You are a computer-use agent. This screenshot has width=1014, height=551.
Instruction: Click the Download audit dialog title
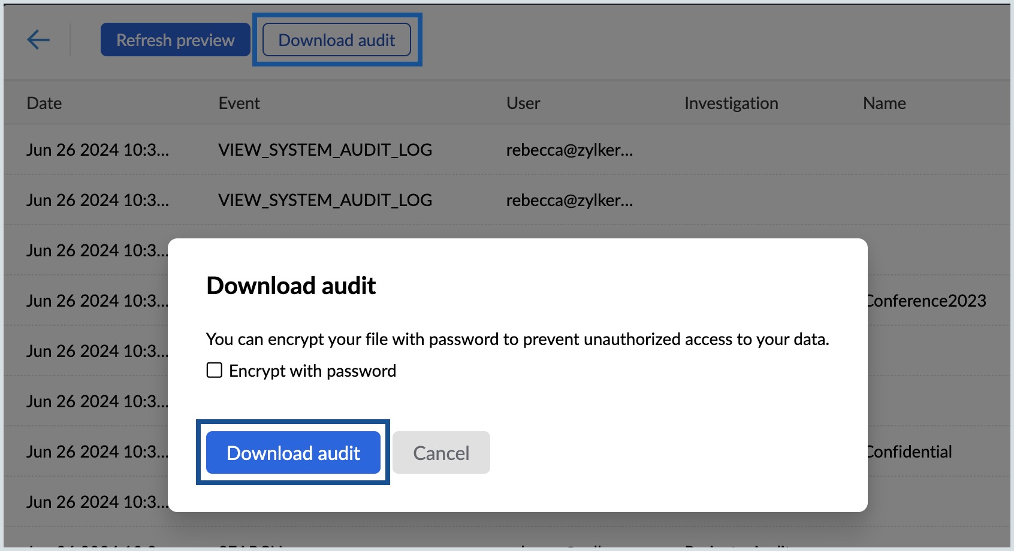(x=290, y=286)
